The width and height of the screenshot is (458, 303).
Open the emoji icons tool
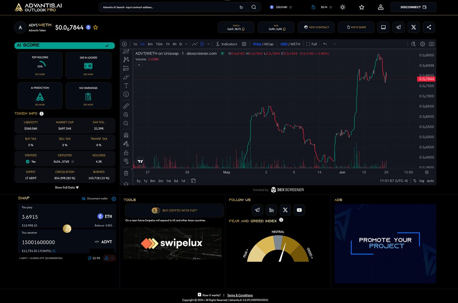[x=126, y=94]
